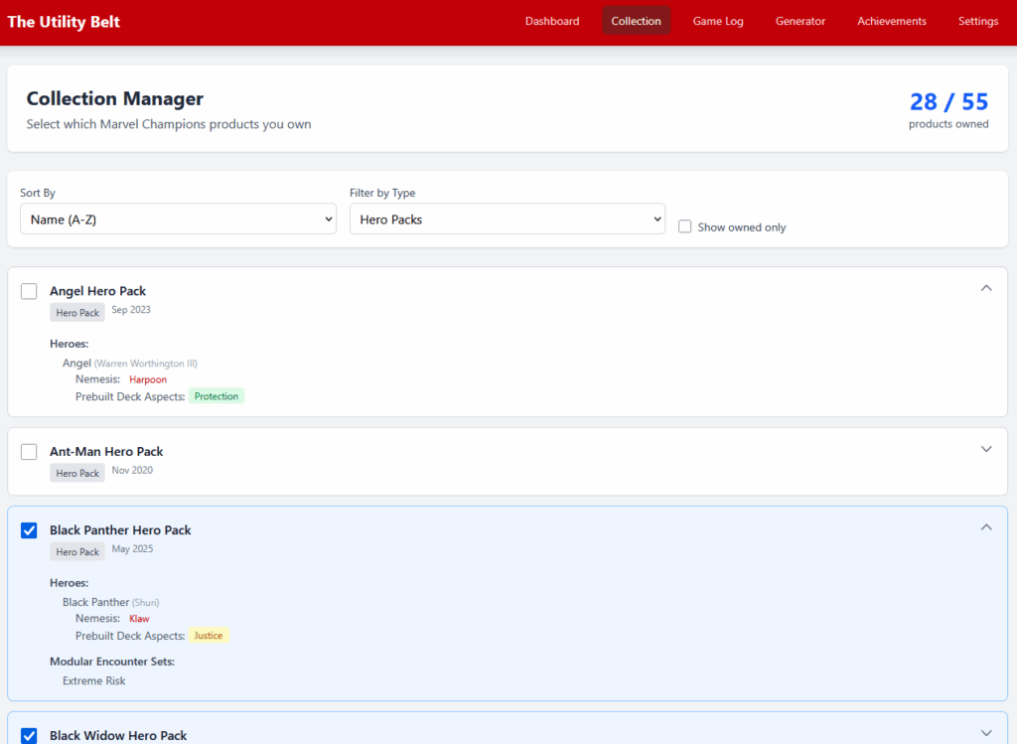
Task: Uncheck the Black Panther Hero Pack checkbox
Action: [x=30, y=530]
